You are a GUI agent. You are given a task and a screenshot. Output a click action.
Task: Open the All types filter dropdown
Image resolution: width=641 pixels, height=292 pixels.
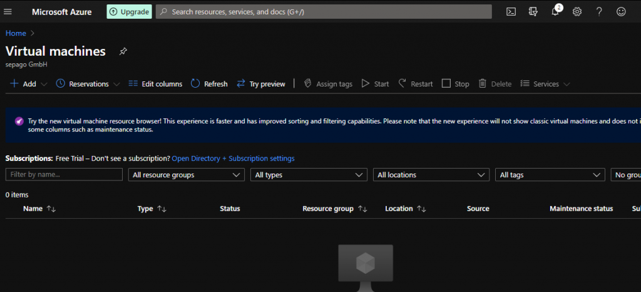(309, 175)
